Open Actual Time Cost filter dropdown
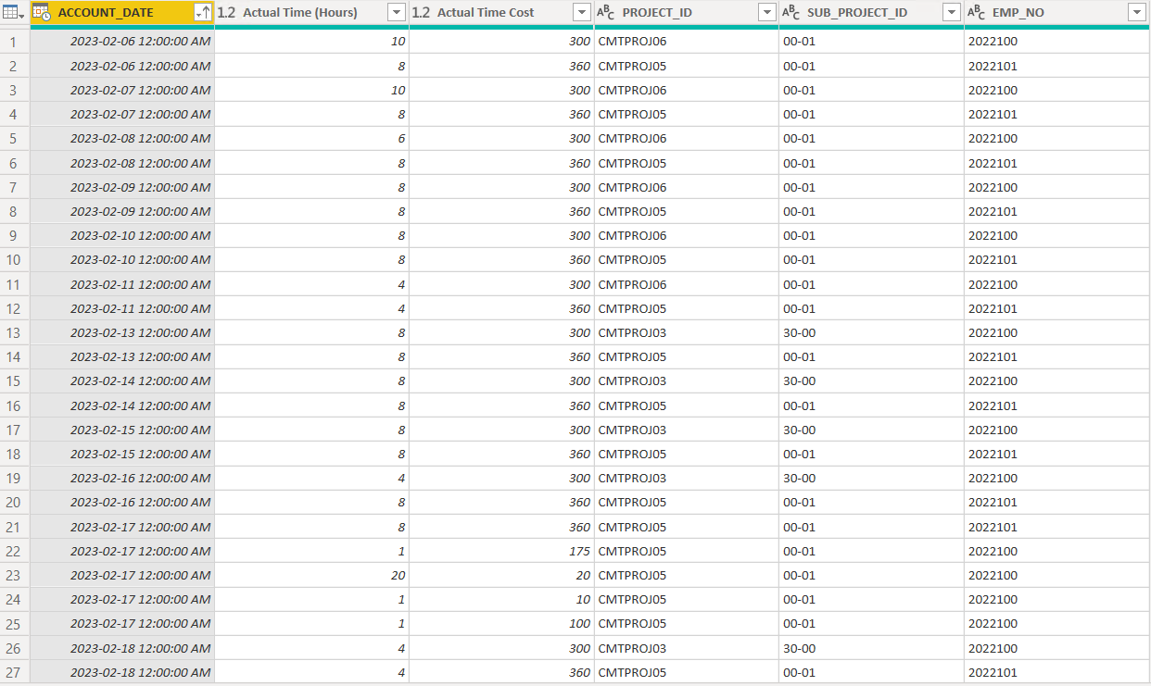Screen dimensions: 1151x686 click(581, 13)
